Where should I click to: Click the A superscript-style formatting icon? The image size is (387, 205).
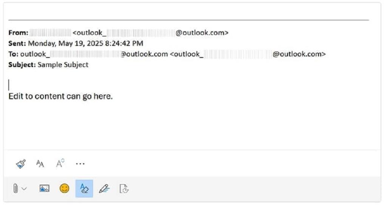pos(60,163)
